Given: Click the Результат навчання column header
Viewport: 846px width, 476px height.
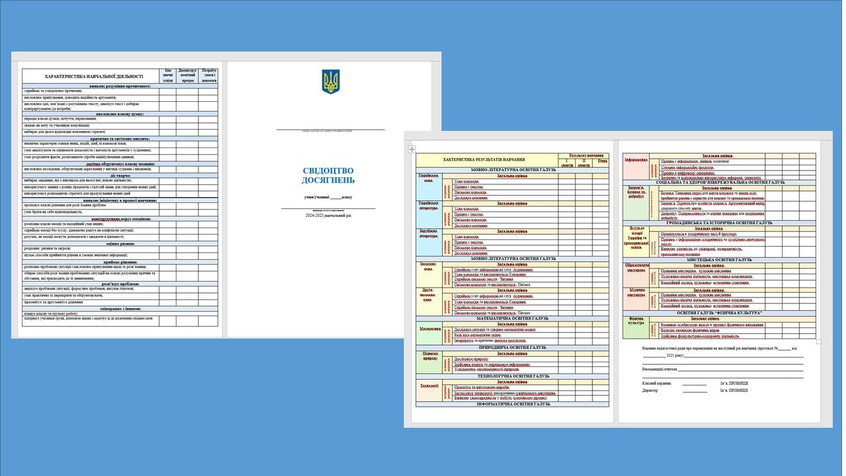Looking at the screenshot, I should click(x=584, y=155).
